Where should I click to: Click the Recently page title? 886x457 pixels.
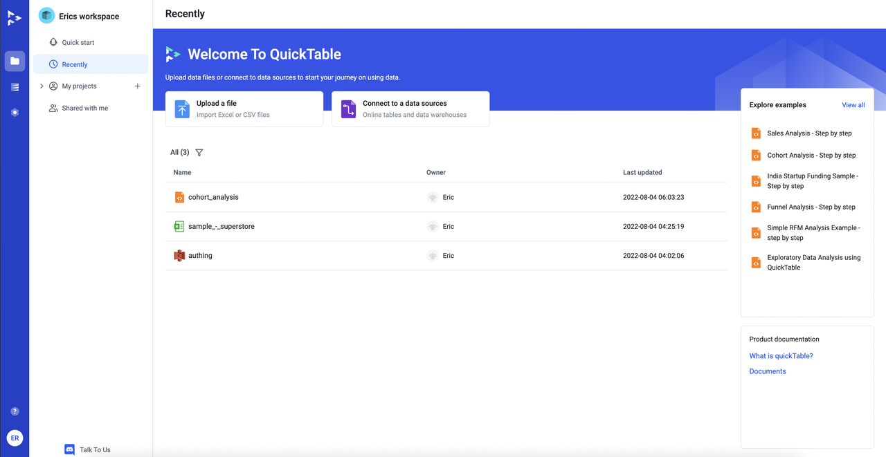(186, 14)
